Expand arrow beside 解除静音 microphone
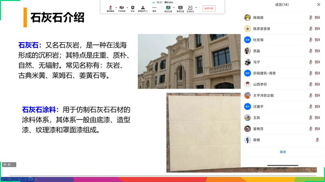This screenshot has height=182, width=325. 116,8
